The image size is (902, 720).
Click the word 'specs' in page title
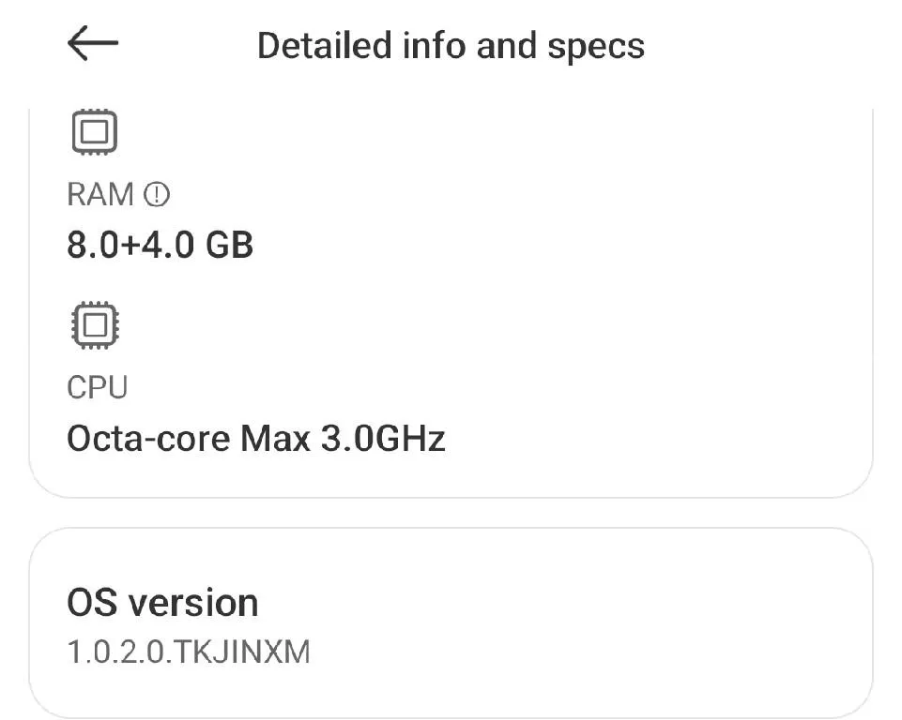(598, 45)
